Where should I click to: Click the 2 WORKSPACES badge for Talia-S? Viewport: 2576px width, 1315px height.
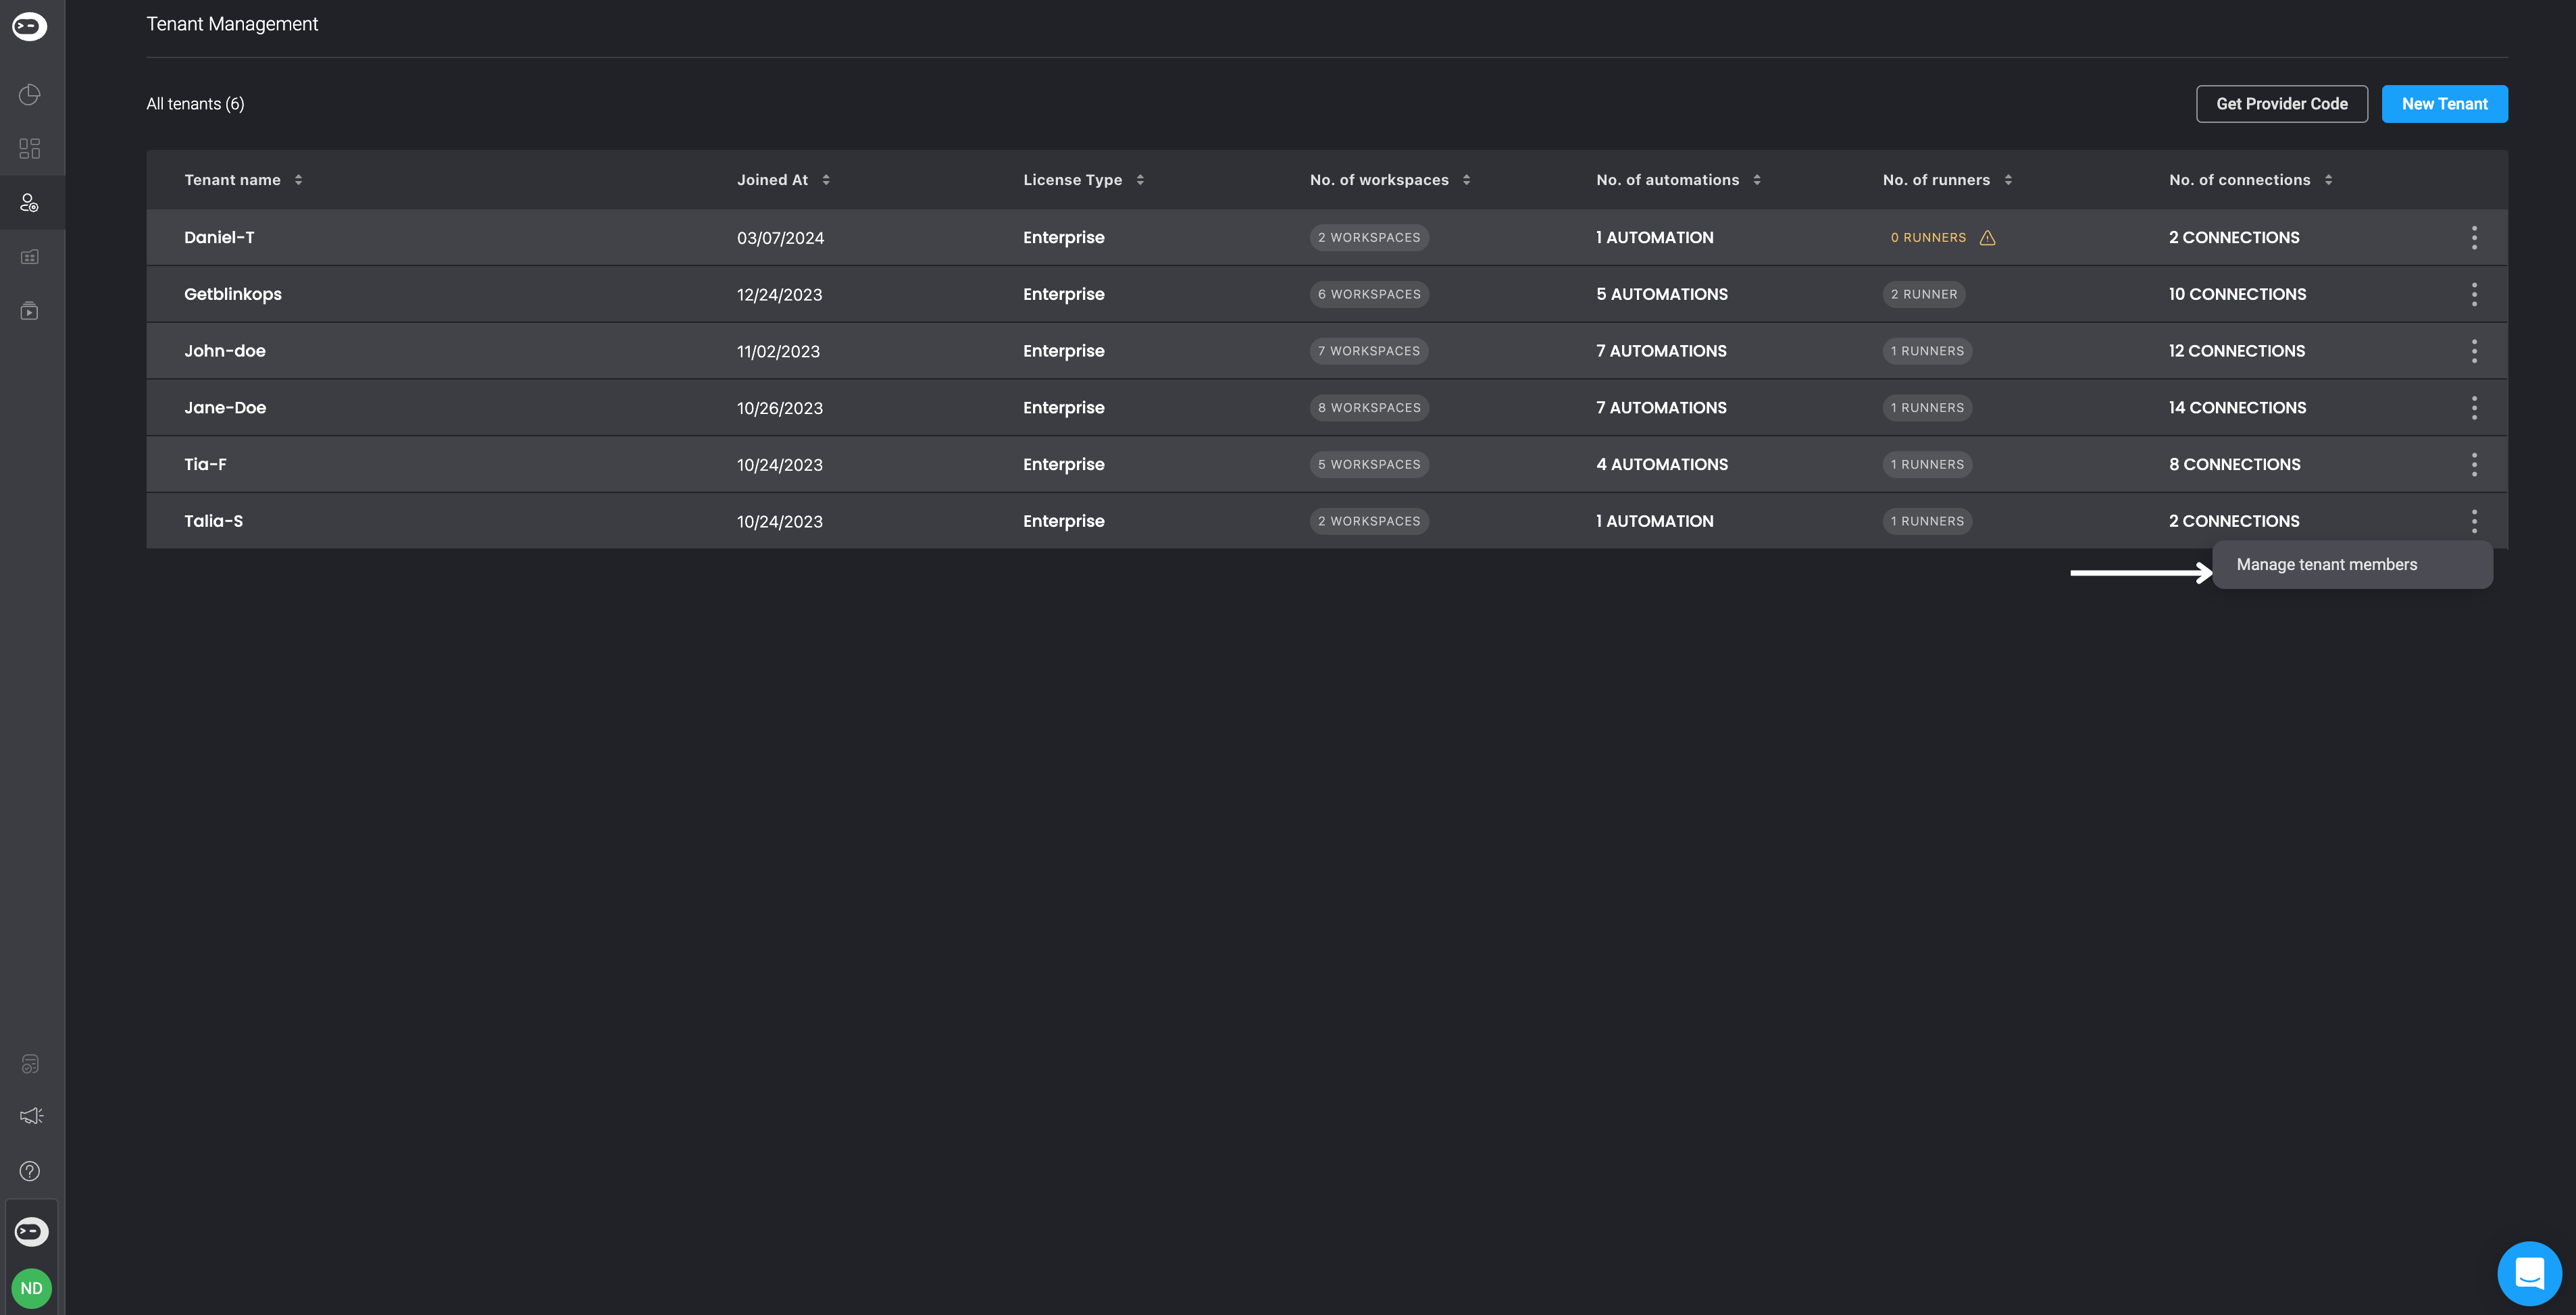[x=1369, y=521]
